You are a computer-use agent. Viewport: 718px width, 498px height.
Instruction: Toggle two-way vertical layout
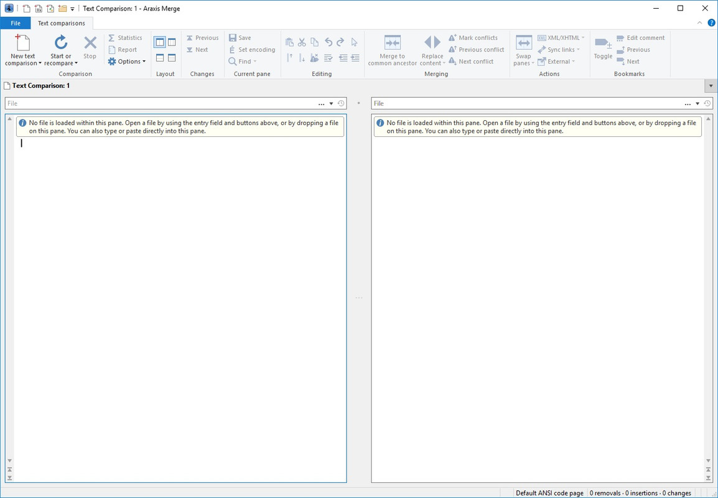[x=160, y=42]
